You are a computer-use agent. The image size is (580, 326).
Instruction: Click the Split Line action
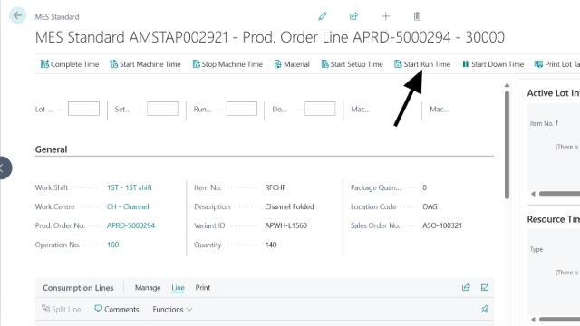(x=62, y=309)
